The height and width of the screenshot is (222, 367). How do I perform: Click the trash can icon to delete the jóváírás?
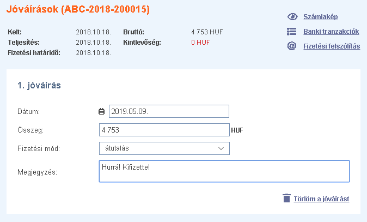click(286, 198)
